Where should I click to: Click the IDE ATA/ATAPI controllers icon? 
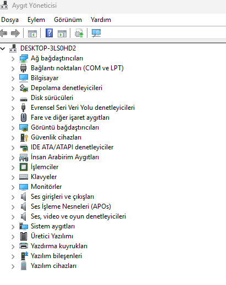pyautogui.click(x=24, y=147)
